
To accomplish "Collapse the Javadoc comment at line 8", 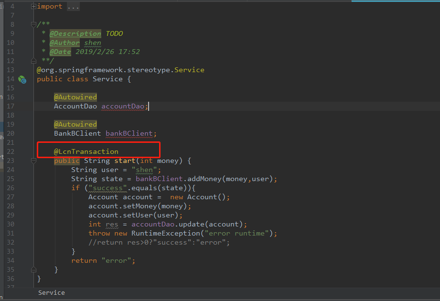I will [x=33, y=24].
